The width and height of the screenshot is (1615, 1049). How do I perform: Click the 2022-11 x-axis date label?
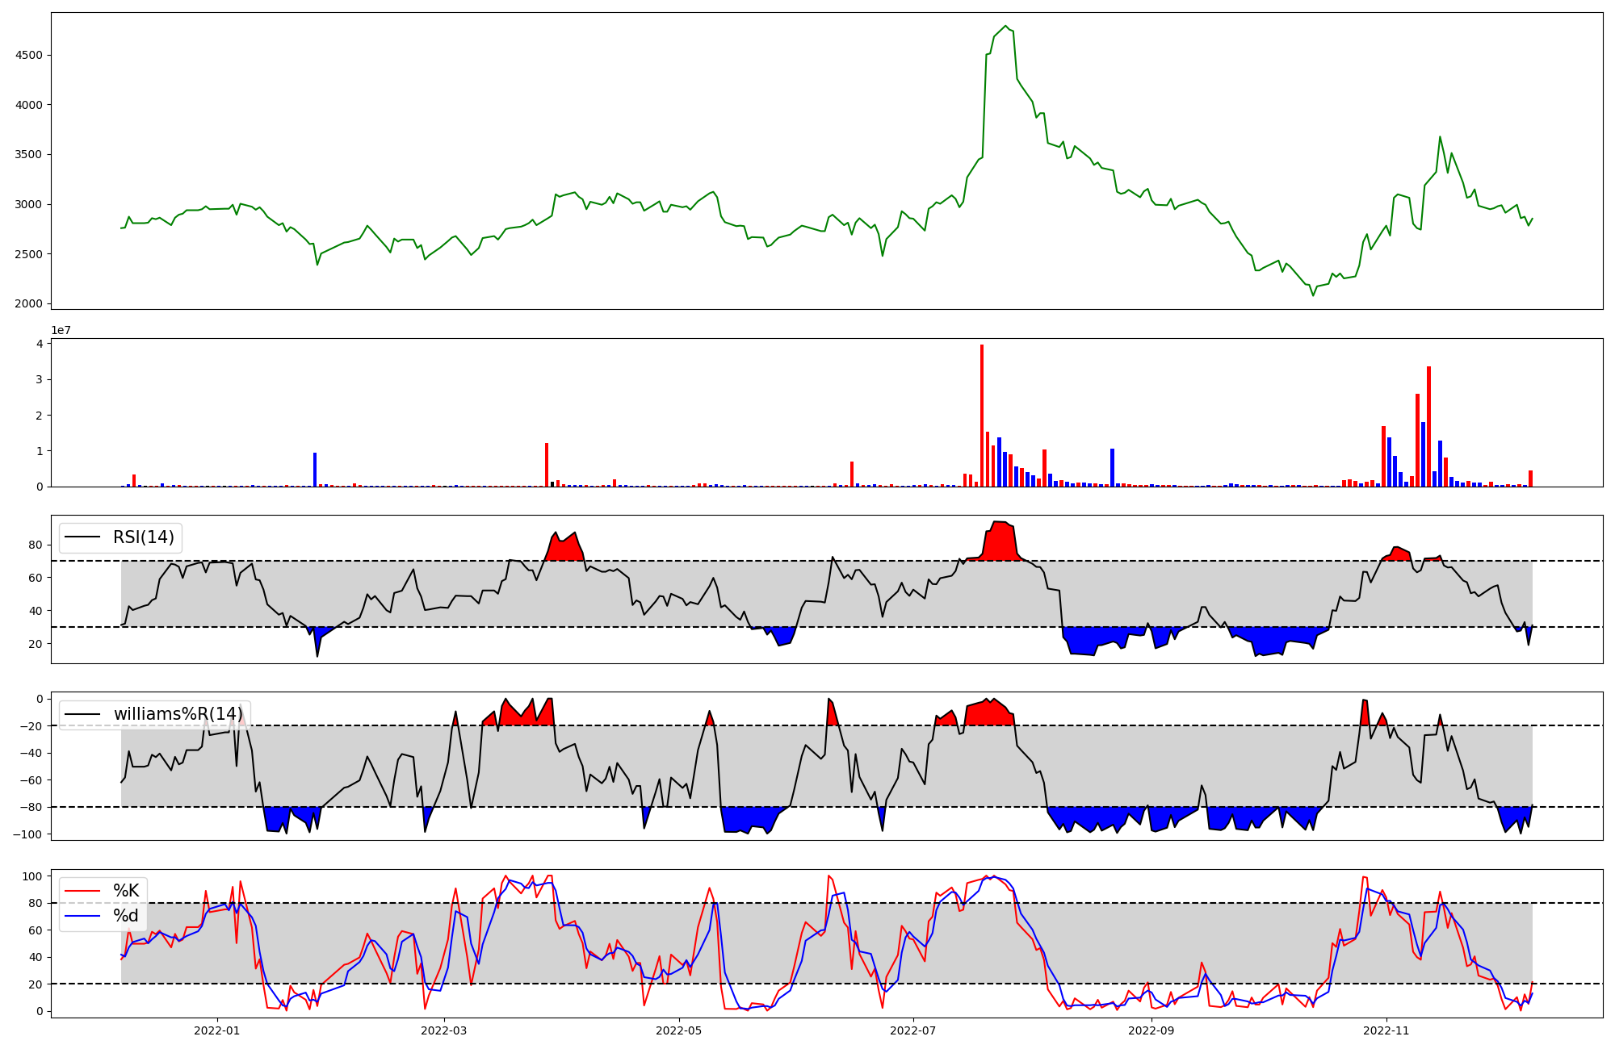[1386, 1030]
